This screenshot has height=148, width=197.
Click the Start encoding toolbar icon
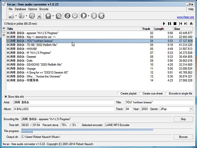[x=83, y=16]
